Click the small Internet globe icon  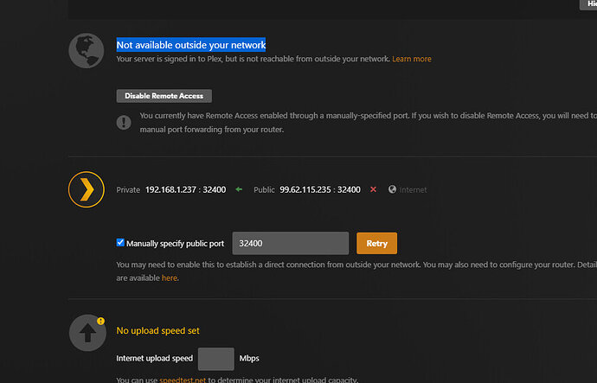[392, 189]
